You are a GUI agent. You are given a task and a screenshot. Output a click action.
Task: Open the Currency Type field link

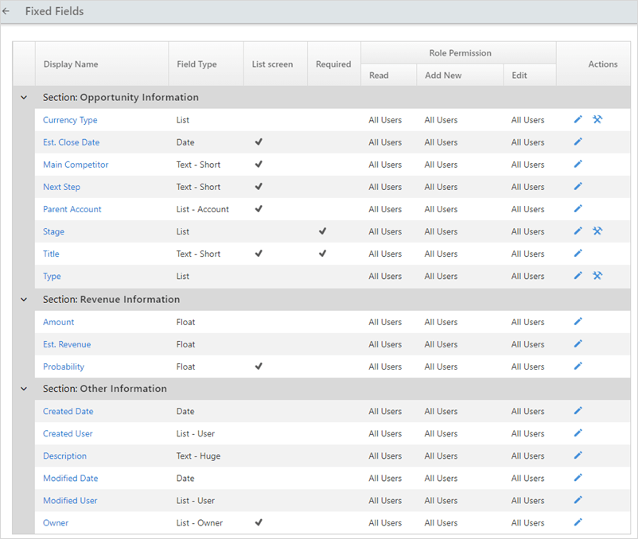click(x=70, y=120)
